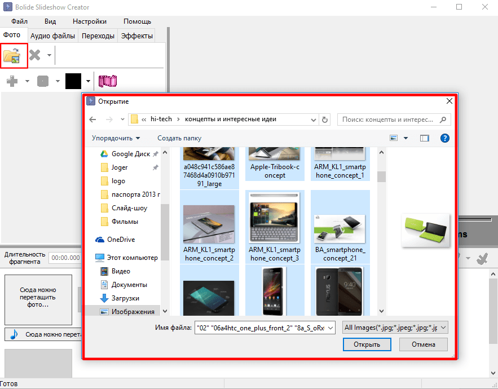Click the delete photo X icon

click(35, 55)
